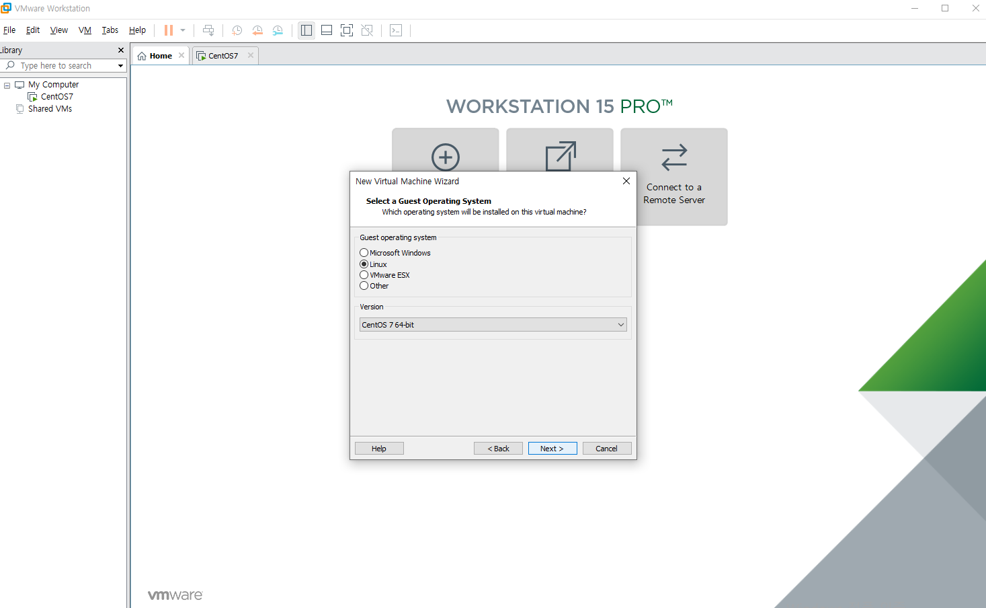Screen dimensions: 986x608
Task: Click the Library search magnifier icon
Action: (10, 65)
